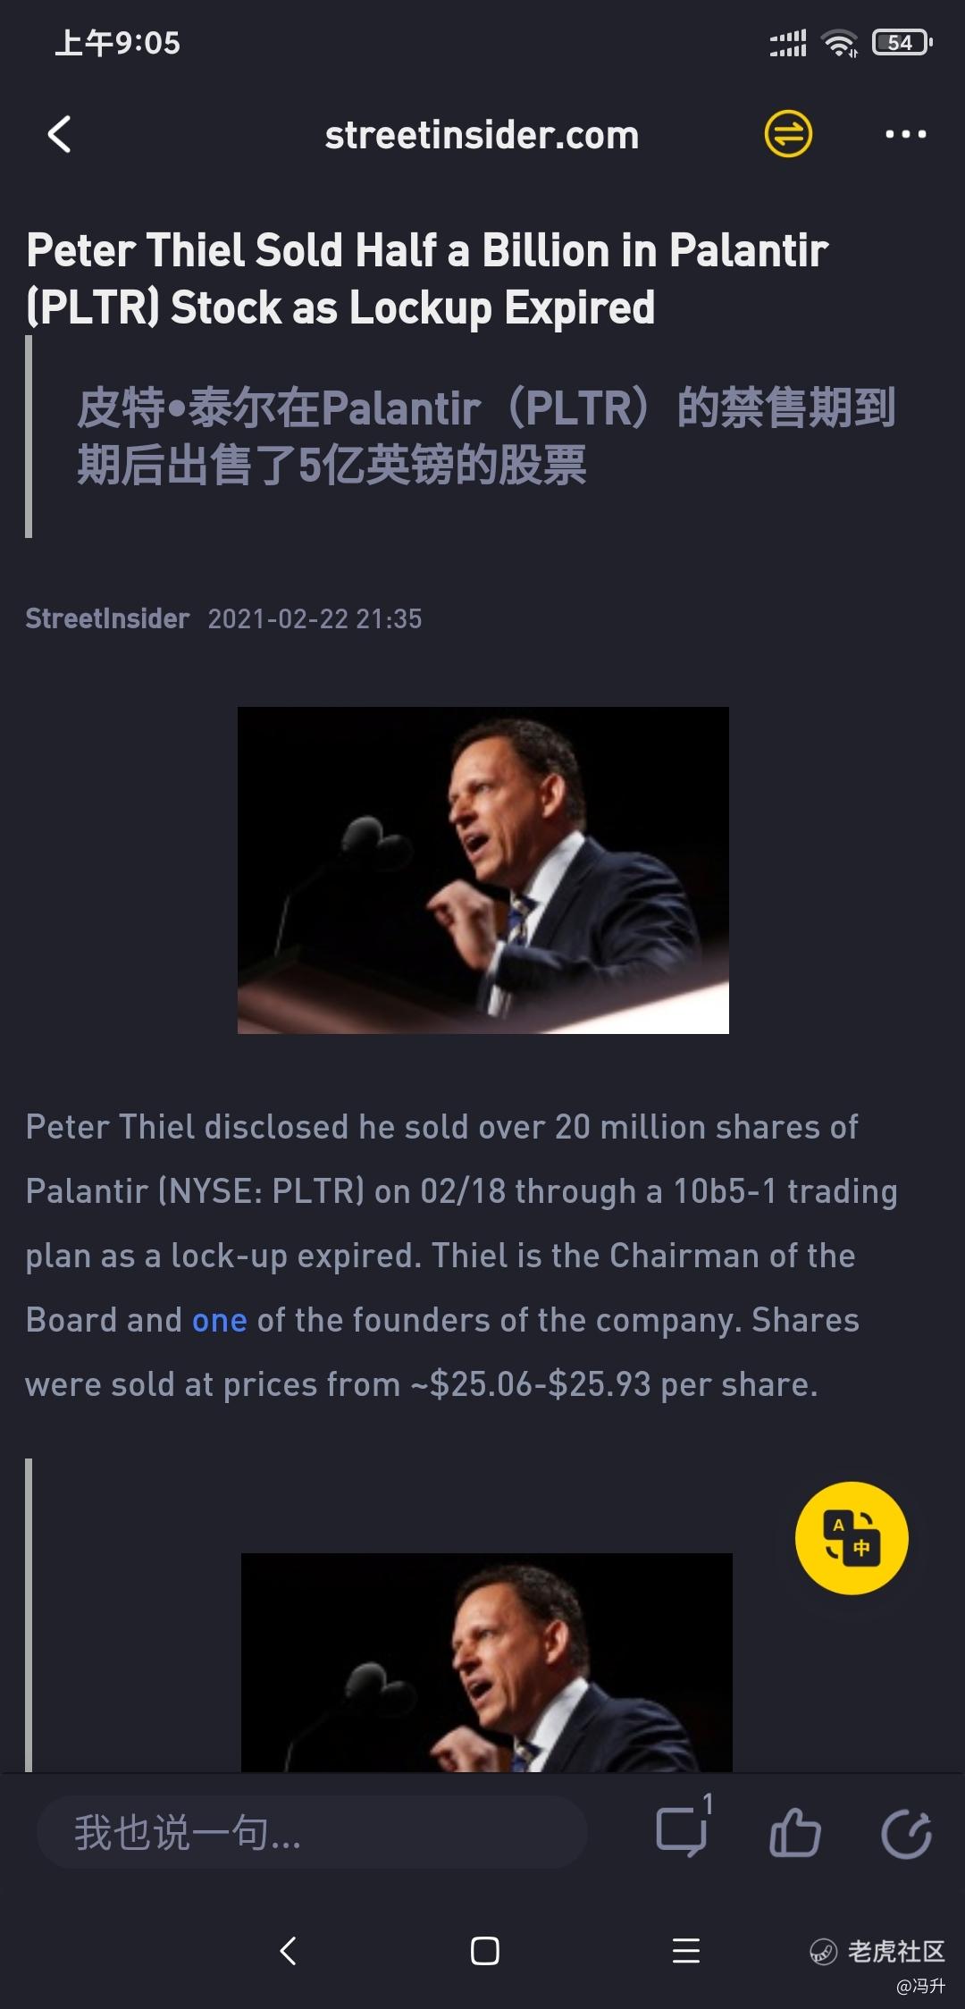Tap the first article photo at the podium
This screenshot has height=2009, width=965.
click(482, 870)
